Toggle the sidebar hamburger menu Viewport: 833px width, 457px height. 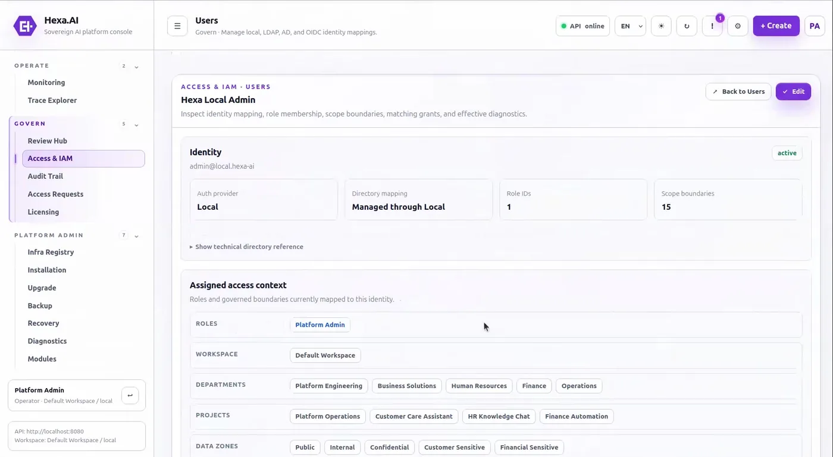[177, 26]
